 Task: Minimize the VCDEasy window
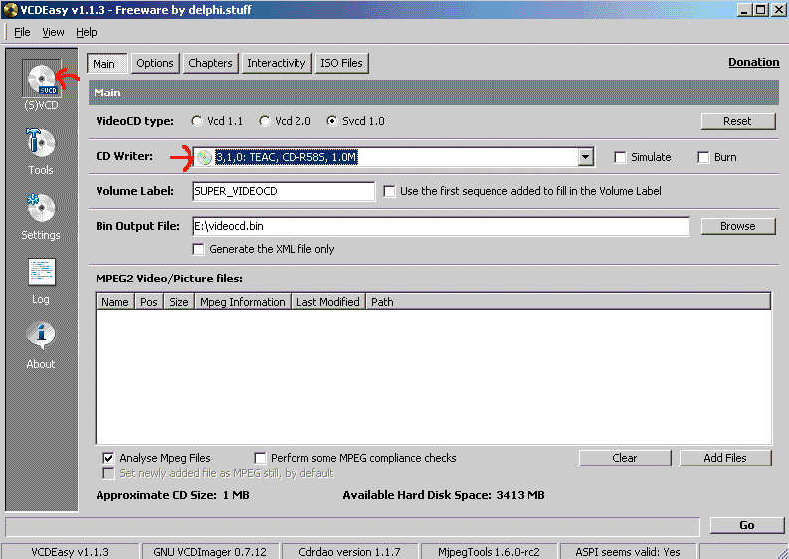pos(746,10)
